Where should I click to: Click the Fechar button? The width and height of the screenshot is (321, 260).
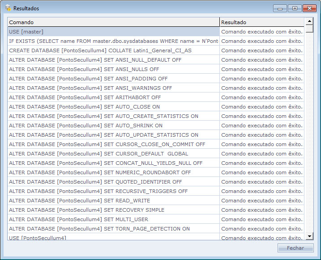295,248
